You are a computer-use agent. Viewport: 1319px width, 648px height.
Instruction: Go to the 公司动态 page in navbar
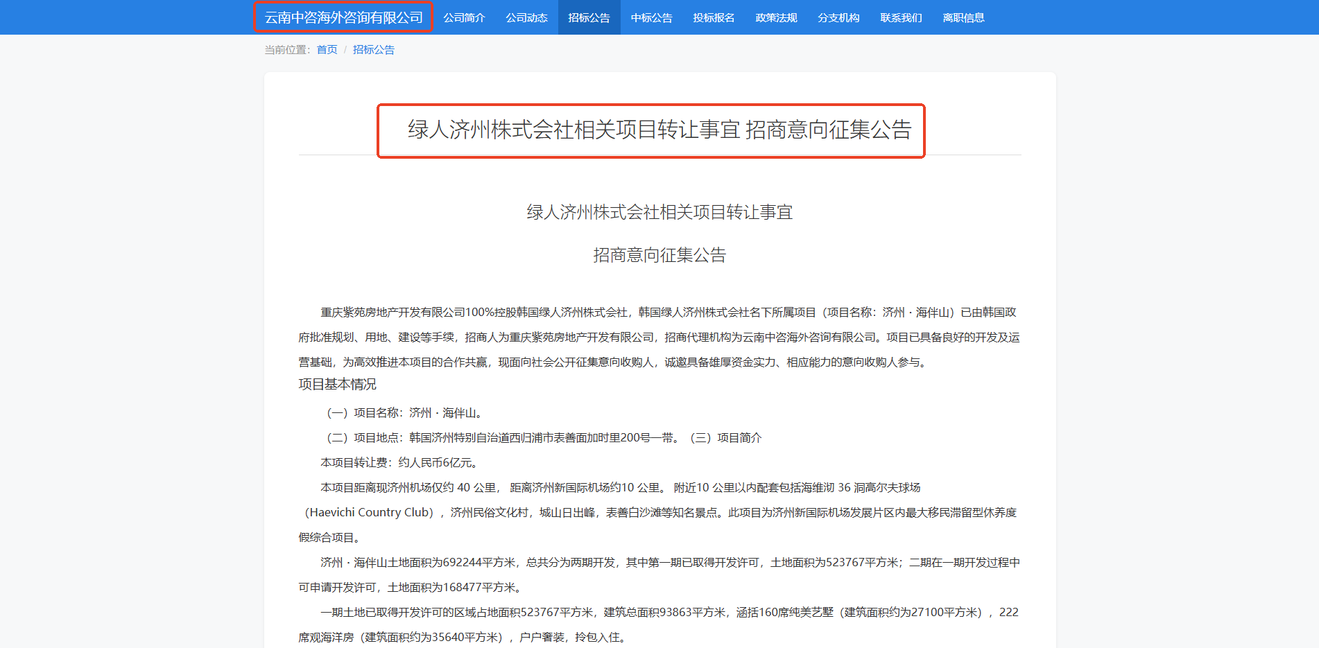click(x=526, y=17)
